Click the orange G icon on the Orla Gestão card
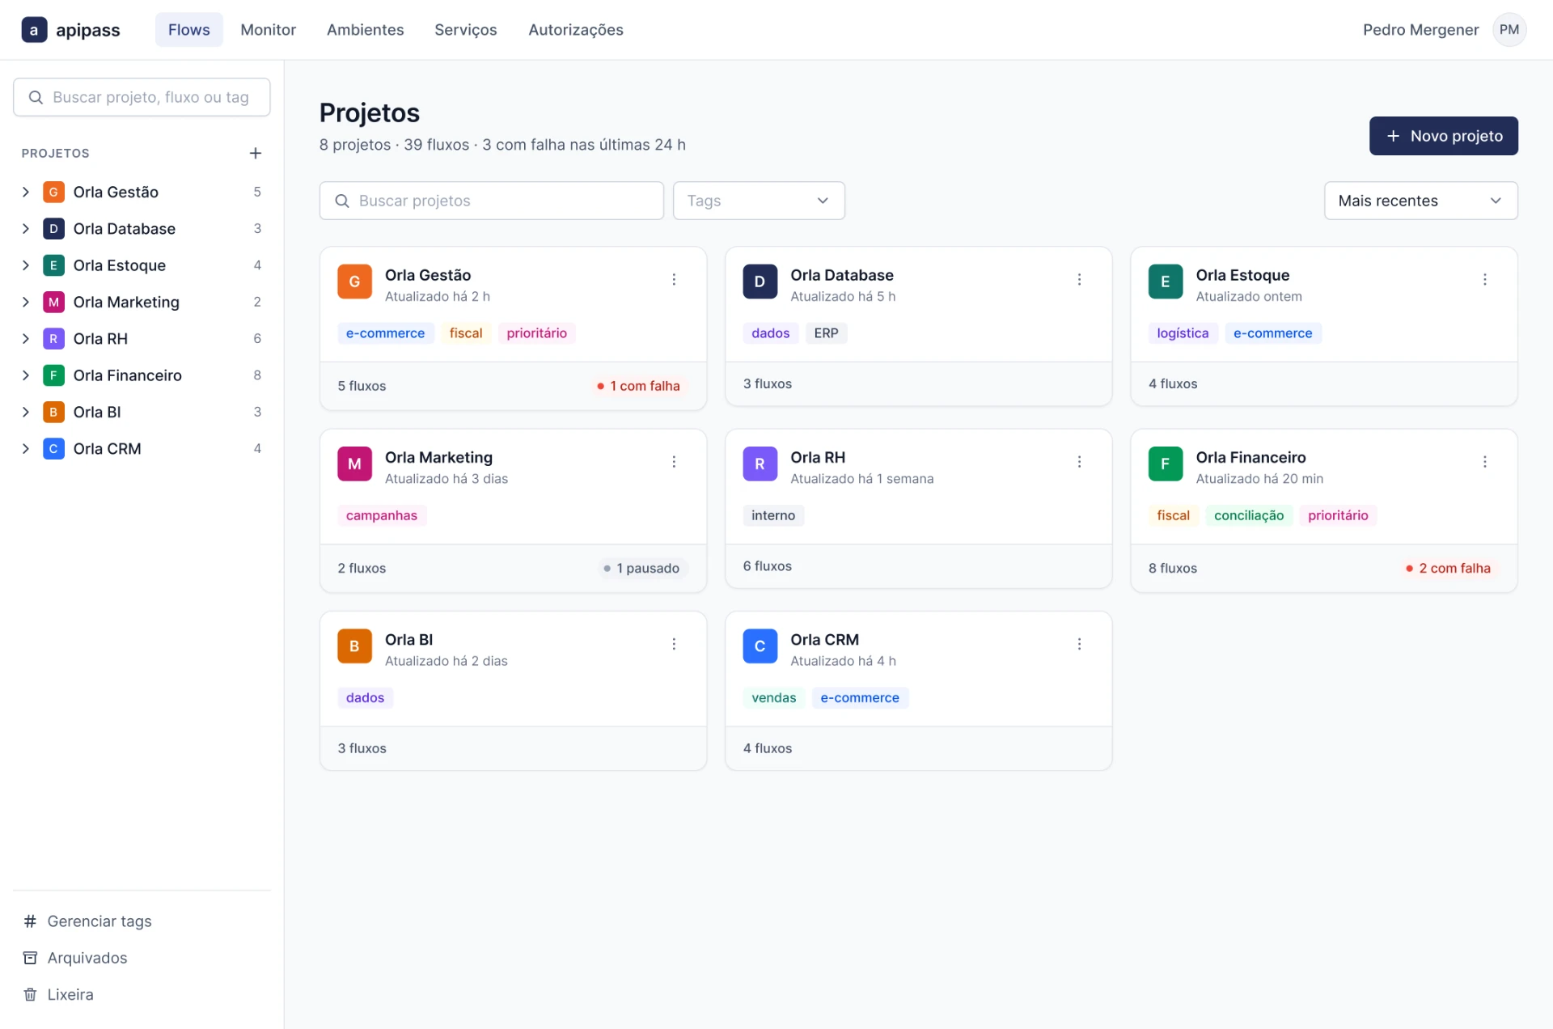This screenshot has width=1553, height=1029. pyautogui.click(x=354, y=282)
